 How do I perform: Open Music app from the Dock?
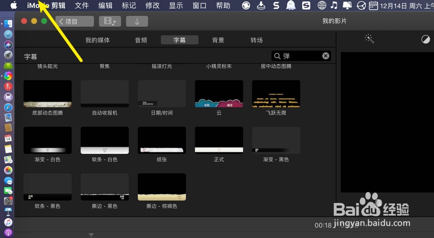[x=8, y=222]
